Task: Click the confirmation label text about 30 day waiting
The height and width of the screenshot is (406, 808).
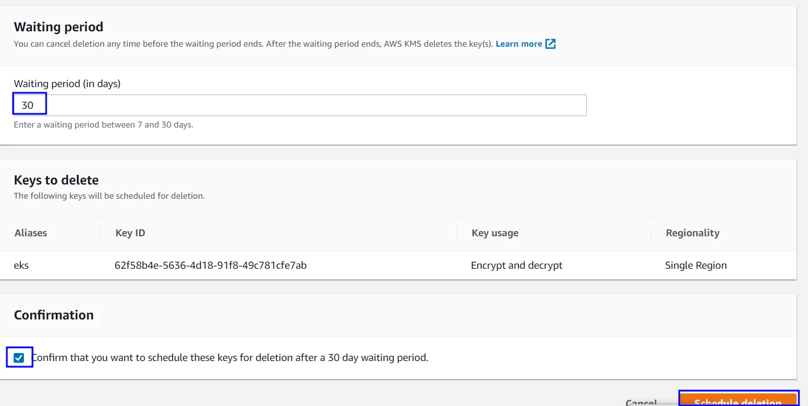Action: coord(230,358)
